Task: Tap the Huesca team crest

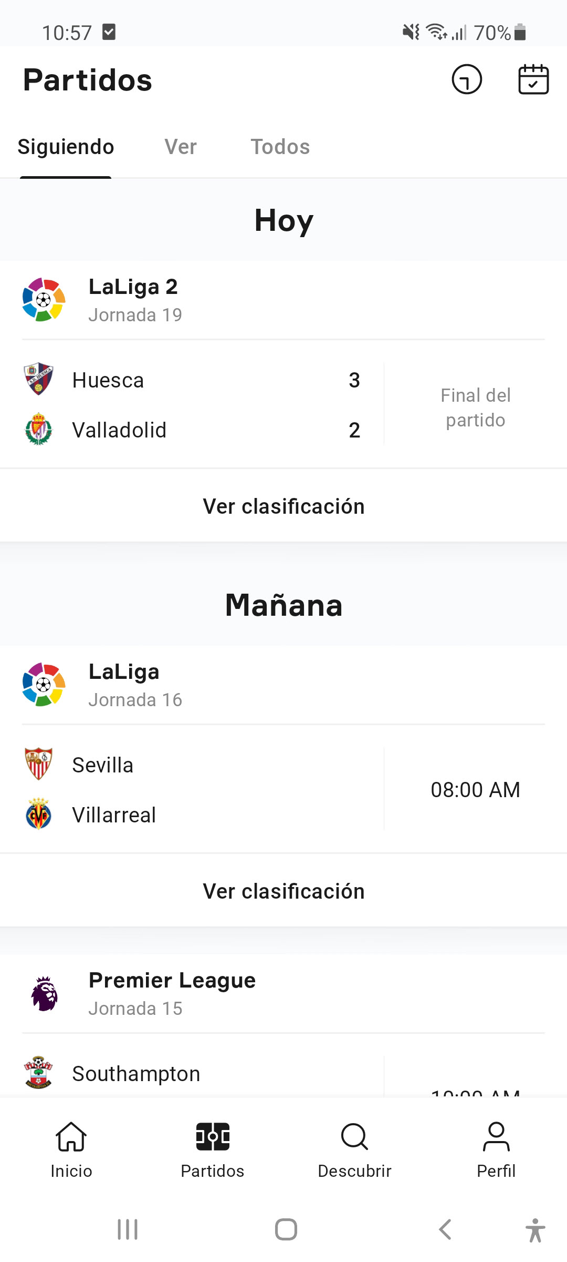Action: click(39, 379)
